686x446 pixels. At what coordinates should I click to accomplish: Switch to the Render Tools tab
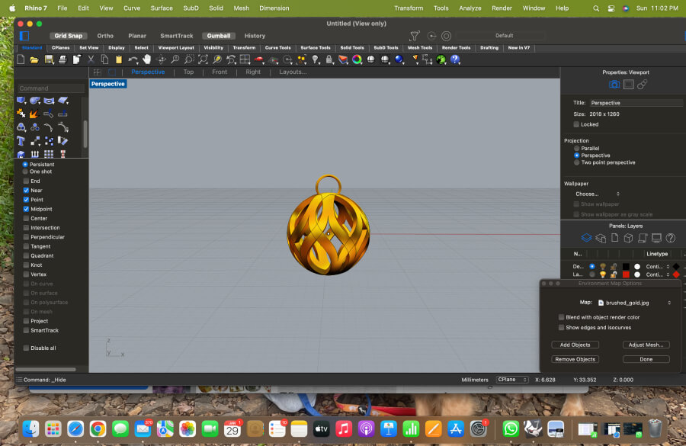456,47
